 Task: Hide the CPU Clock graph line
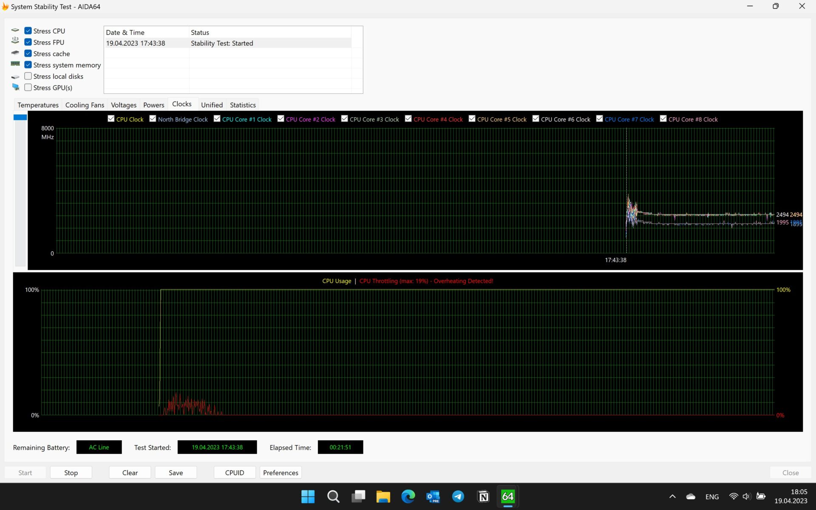pyautogui.click(x=111, y=119)
